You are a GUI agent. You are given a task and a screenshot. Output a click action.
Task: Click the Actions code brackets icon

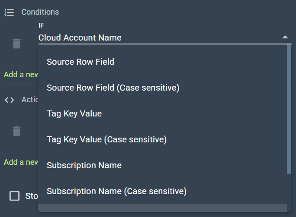(x=9, y=100)
